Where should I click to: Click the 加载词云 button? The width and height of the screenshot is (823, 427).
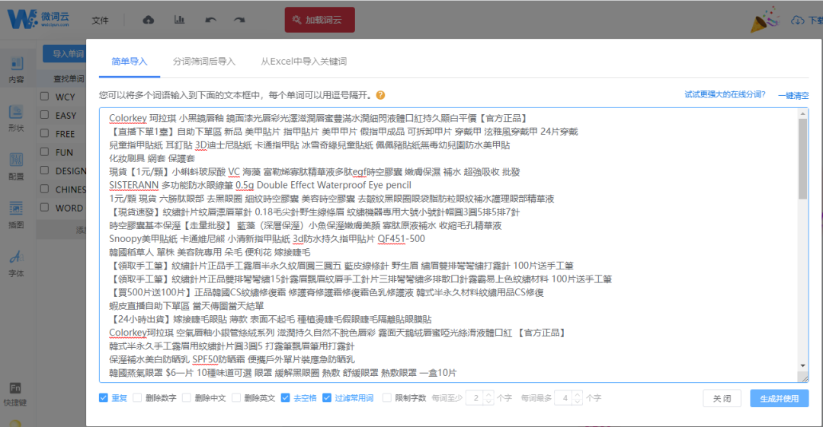[319, 20]
